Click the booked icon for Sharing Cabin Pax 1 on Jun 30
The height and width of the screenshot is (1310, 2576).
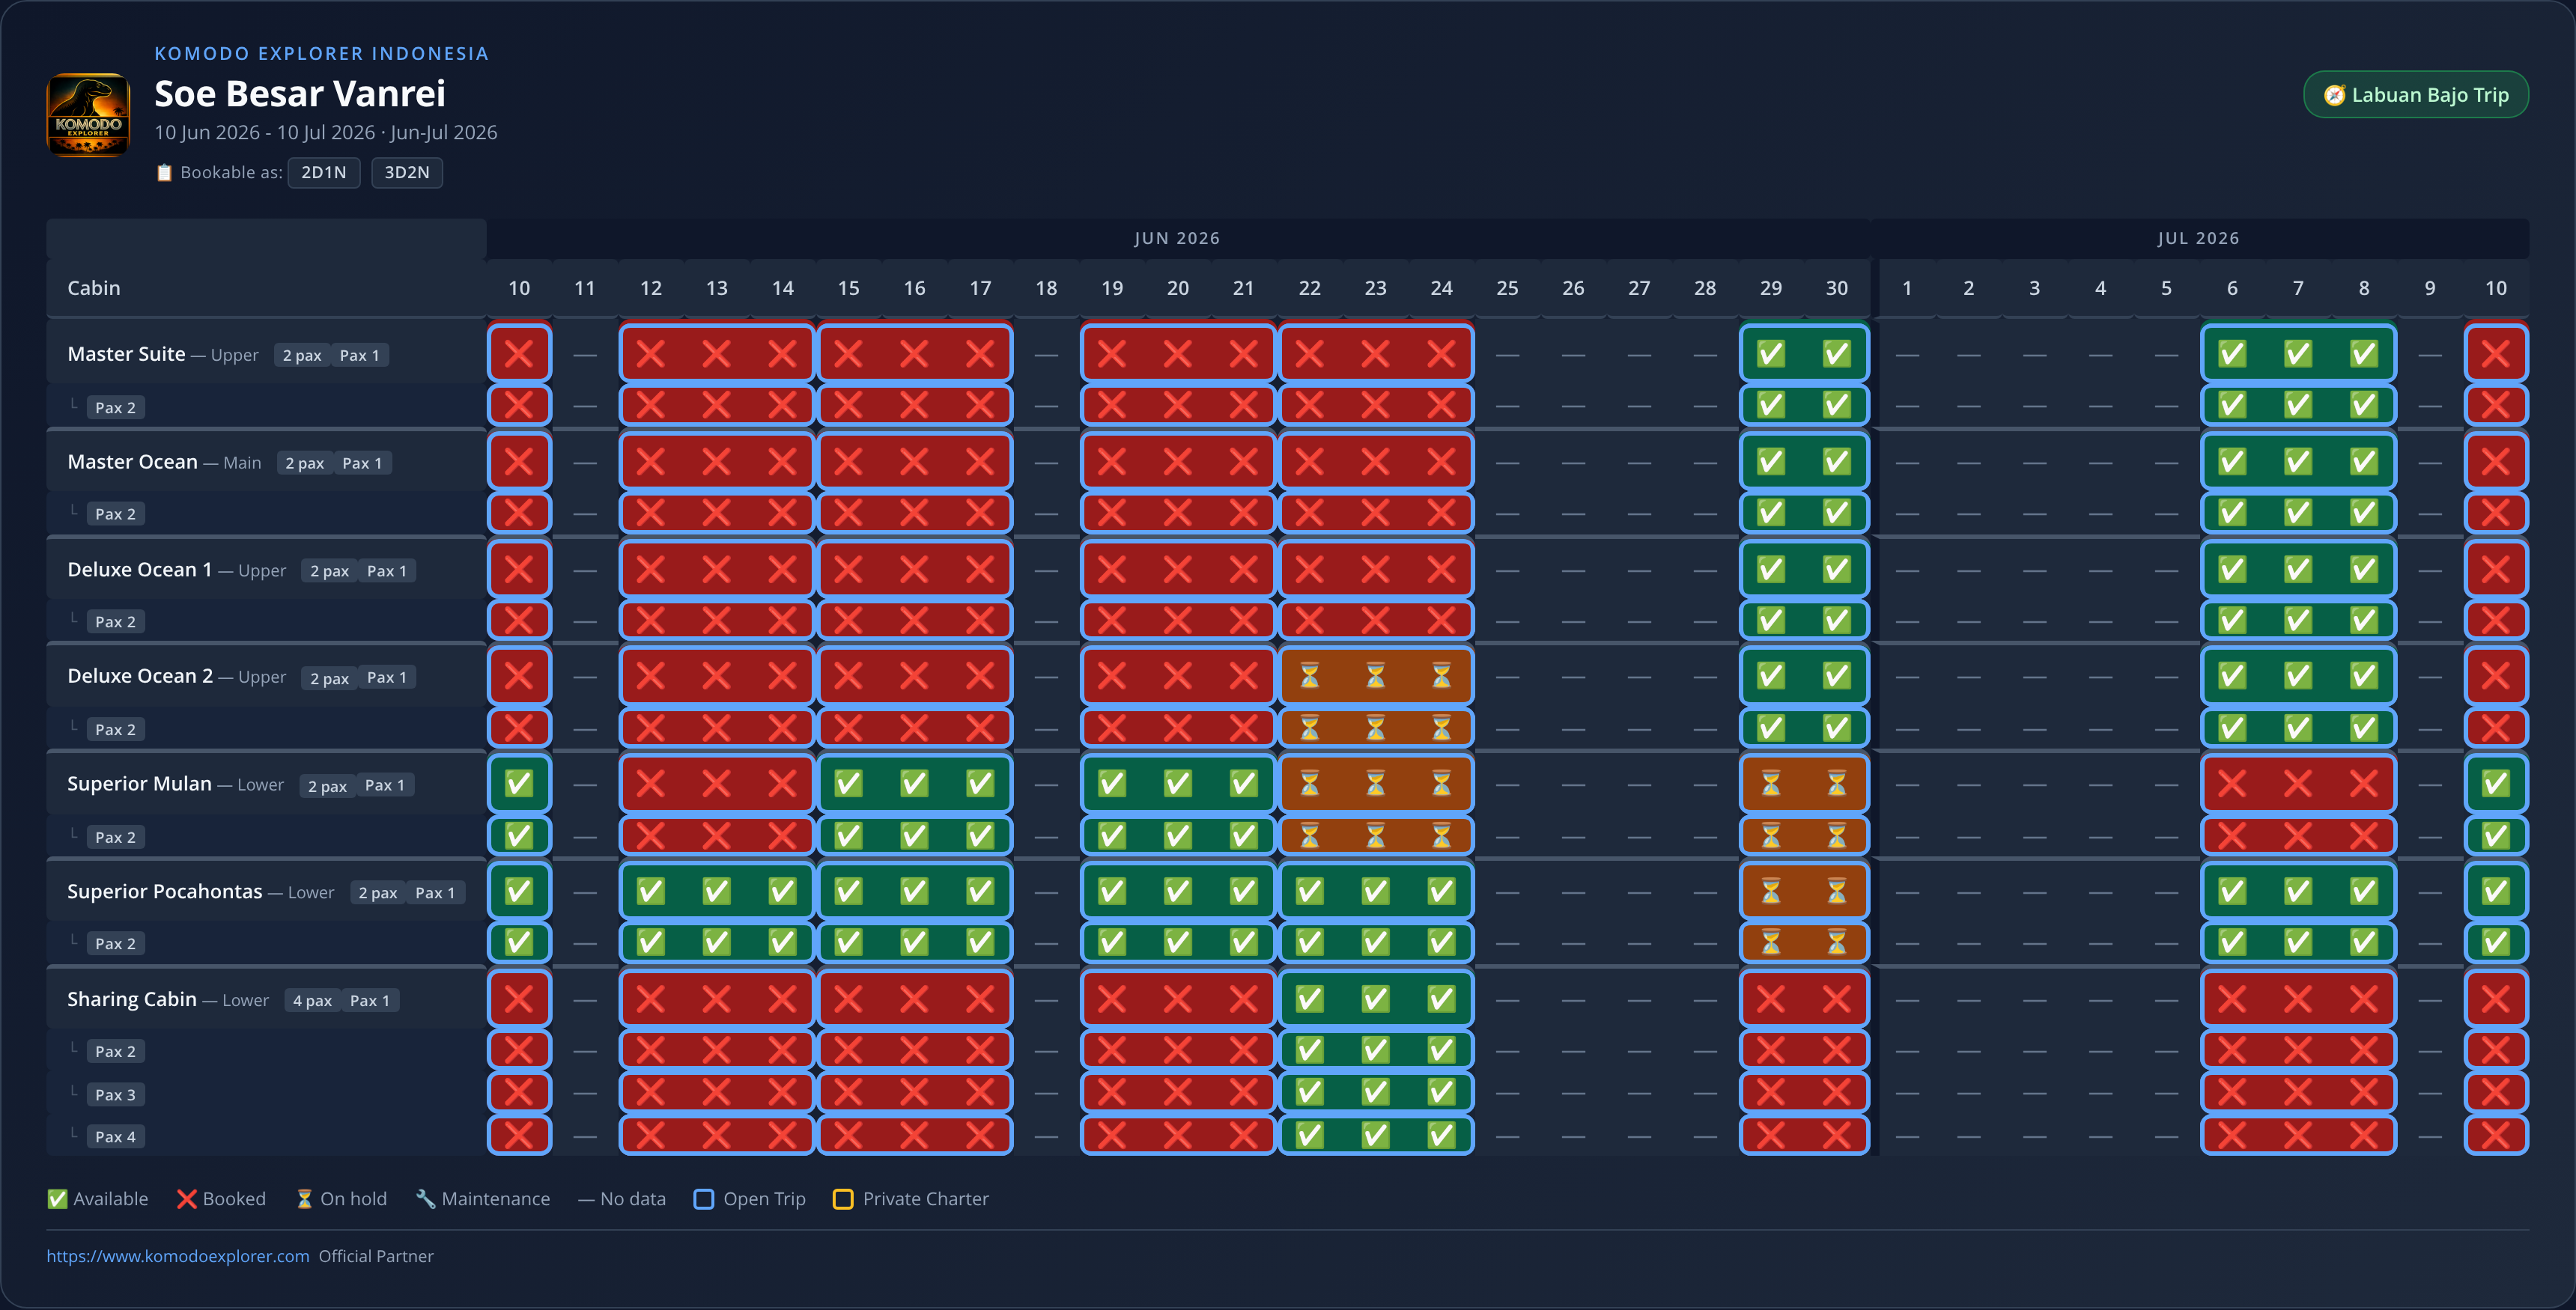point(1836,999)
